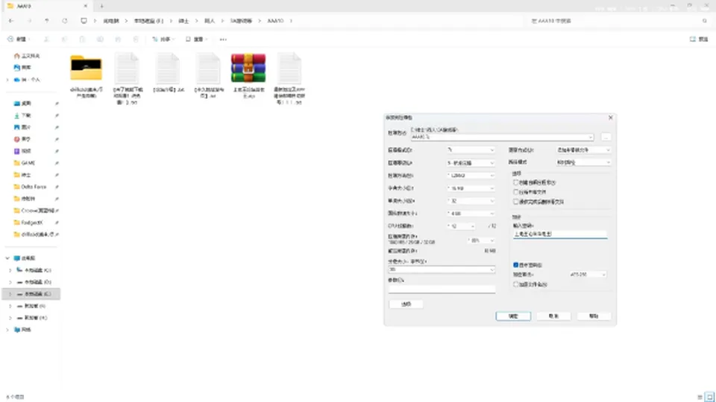Viewport: 716px width, 402px height.
Task: Open a new Explorer tab with the plus icon
Action: pos(101,6)
